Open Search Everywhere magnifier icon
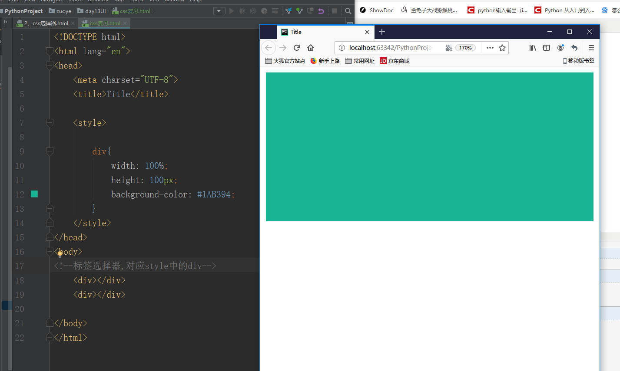The height and width of the screenshot is (371, 620). (x=348, y=11)
